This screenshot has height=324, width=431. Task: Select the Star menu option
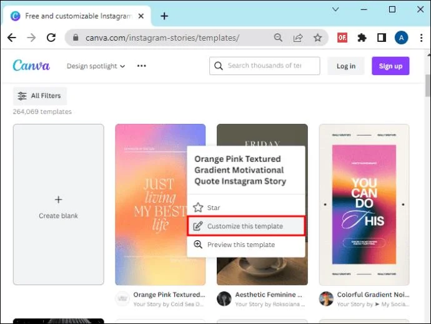tap(246, 208)
